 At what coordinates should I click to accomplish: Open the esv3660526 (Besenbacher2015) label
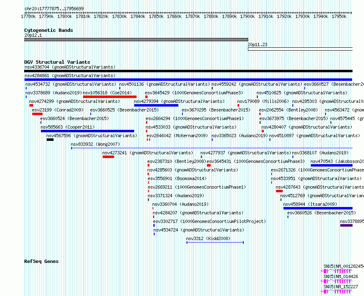coord(321,213)
